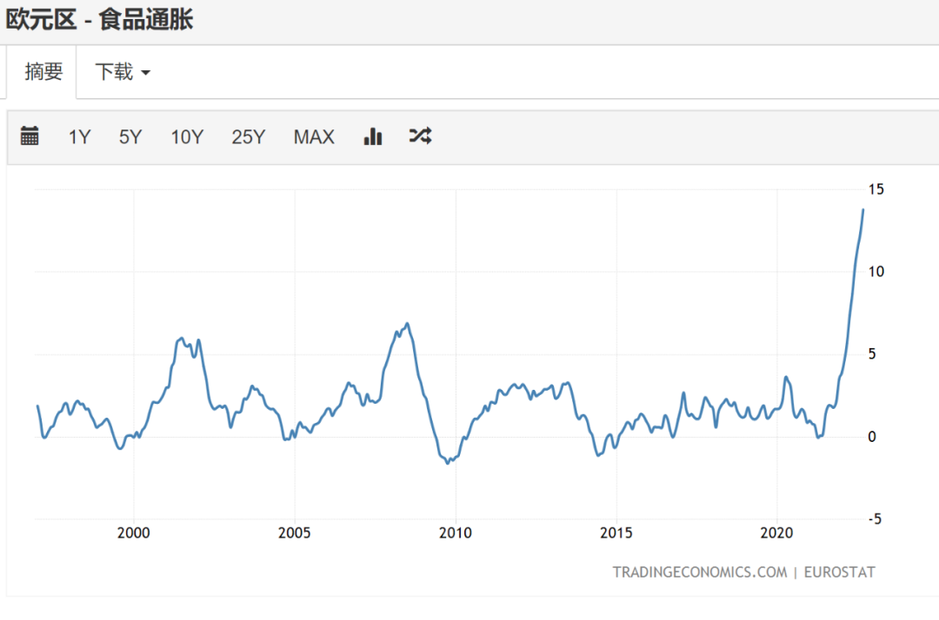Choose the 25Y time span
The height and width of the screenshot is (620, 939).
pyautogui.click(x=248, y=137)
